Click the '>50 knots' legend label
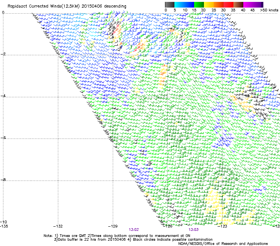This screenshot has height=246, width=280. coord(269,10)
